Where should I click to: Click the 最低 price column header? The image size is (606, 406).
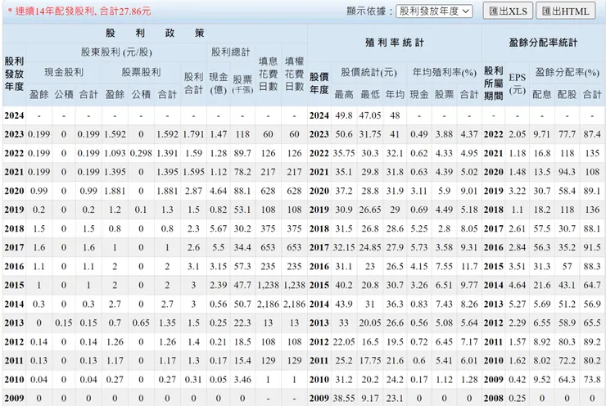[370, 95]
